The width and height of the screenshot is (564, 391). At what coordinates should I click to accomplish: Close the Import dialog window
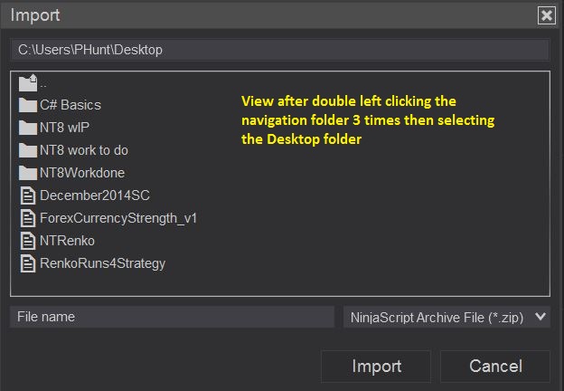pyautogui.click(x=546, y=15)
